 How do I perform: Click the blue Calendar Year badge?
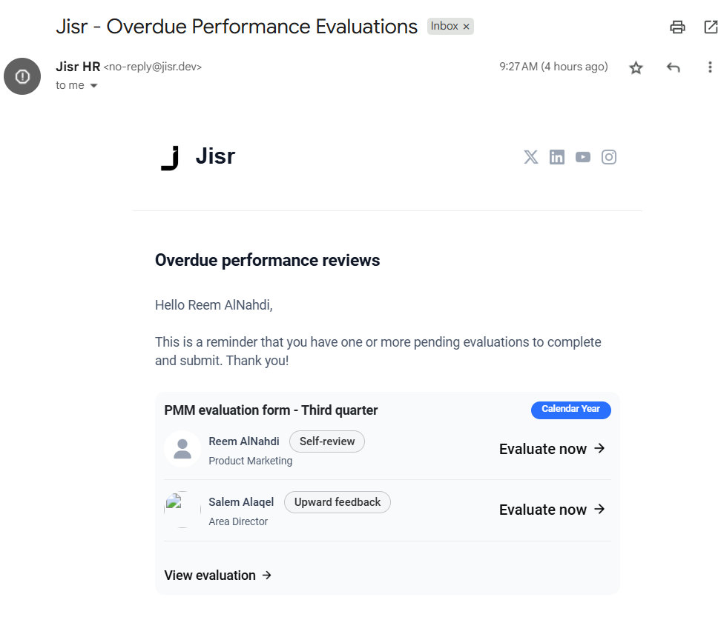pos(570,410)
